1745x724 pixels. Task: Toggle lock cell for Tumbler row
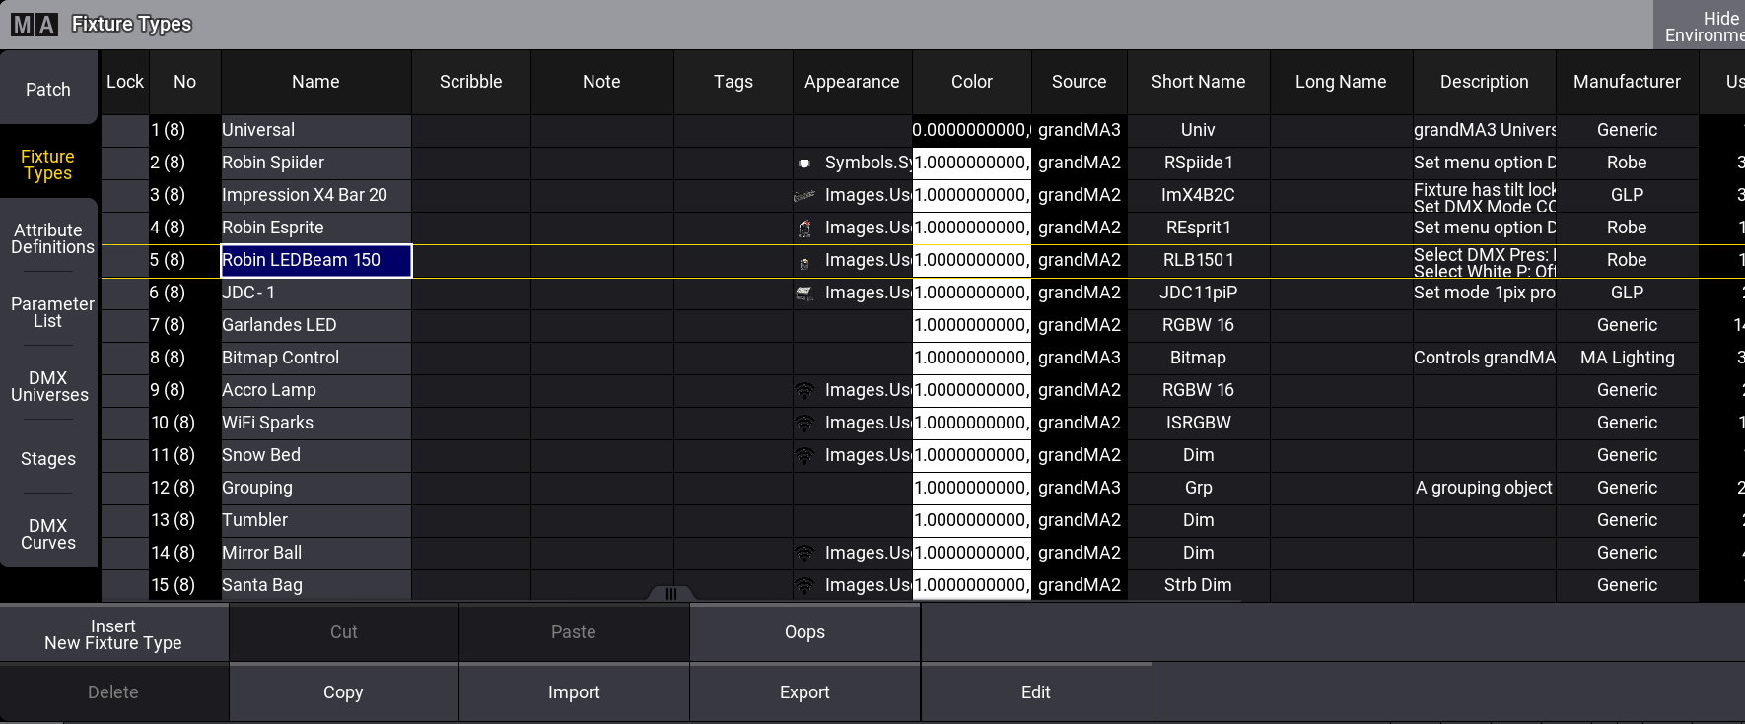tap(124, 520)
